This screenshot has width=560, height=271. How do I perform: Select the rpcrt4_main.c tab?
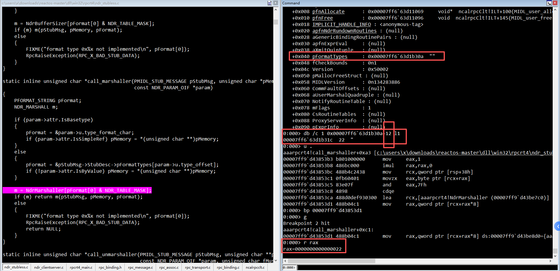[81, 267]
